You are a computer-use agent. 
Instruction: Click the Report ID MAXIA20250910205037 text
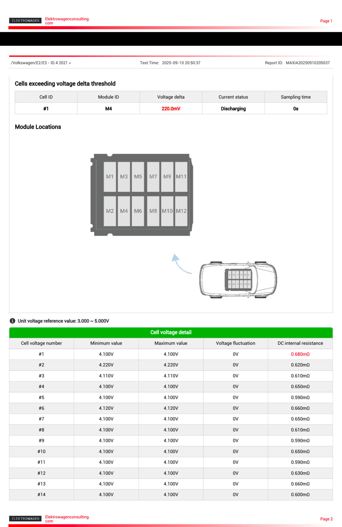308,63
